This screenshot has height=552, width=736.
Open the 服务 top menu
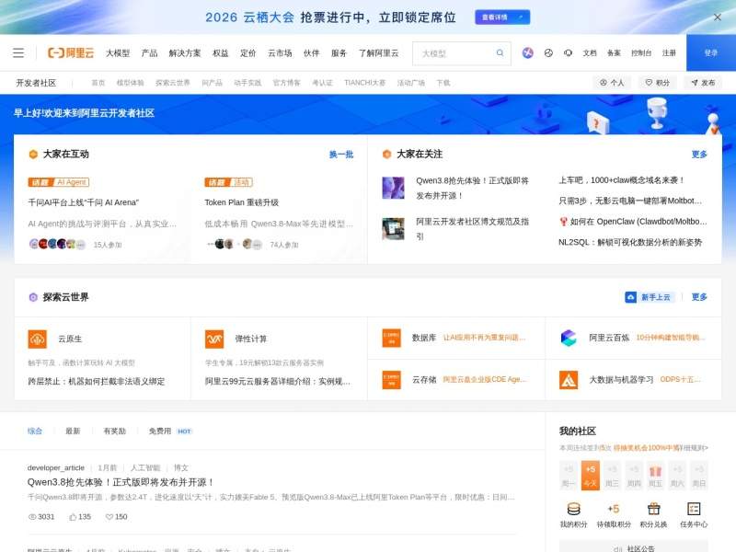point(339,53)
